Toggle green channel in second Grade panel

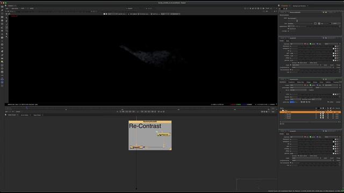pyautogui.click(x=311, y=137)
